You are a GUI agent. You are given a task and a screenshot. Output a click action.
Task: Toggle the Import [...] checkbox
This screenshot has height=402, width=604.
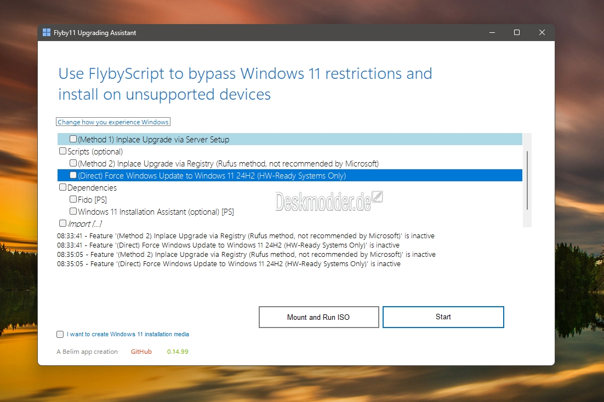pos(63,223)
